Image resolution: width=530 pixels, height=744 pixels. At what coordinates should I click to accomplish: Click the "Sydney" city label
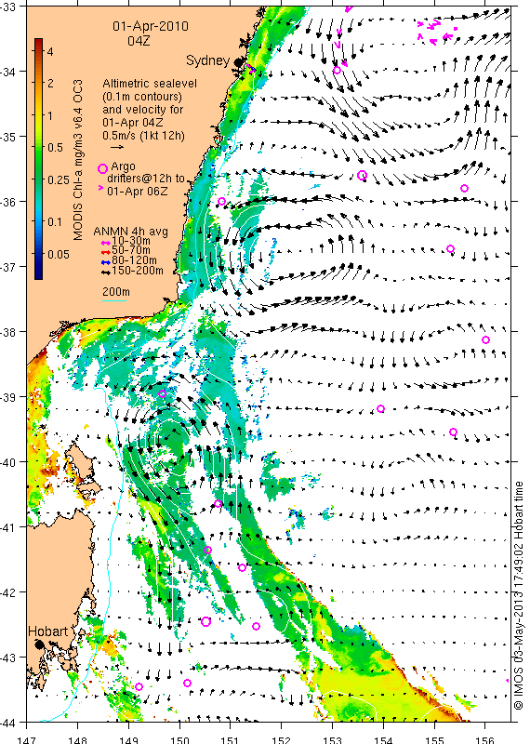pos(208,60)
